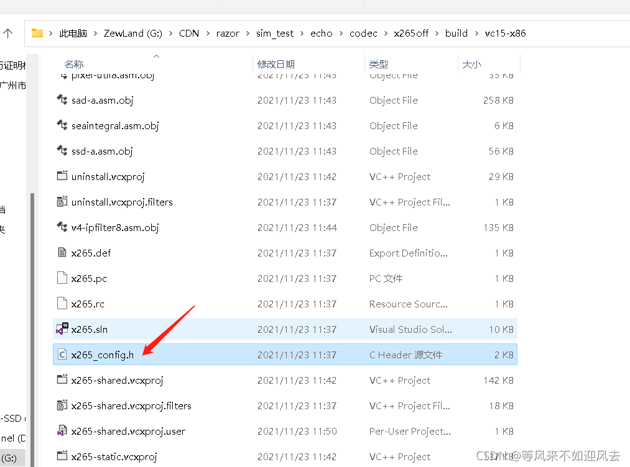Navigate to razor folder breadcrumb
Viewport: 630px width, 467px height.
click(228, 34)
